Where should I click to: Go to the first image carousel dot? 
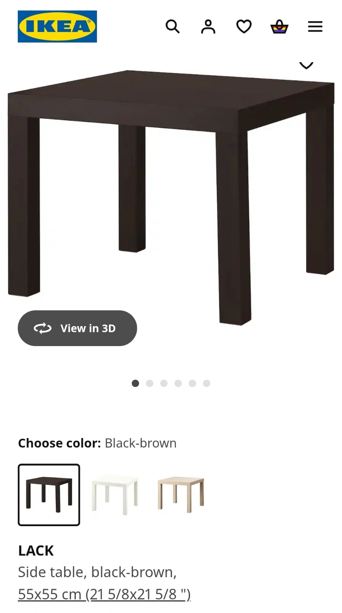(x=135, y=383)
